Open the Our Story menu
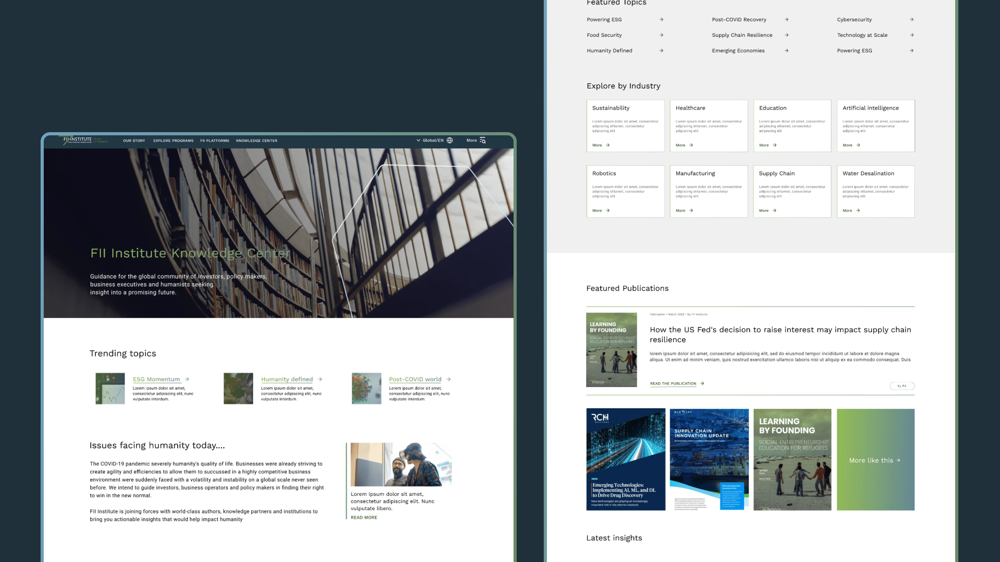 [x=134, y=140]
